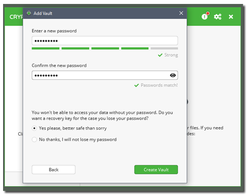This screenshot has width=248, height=195.
Task: Click the Cryptomator robot icon in dialog title
Action: coord(29,13)
